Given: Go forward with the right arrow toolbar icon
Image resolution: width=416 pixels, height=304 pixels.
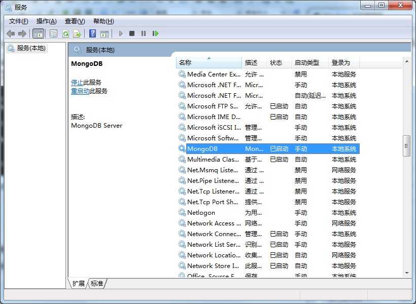Looking at the screenshot, I should (x=22, y=33).
